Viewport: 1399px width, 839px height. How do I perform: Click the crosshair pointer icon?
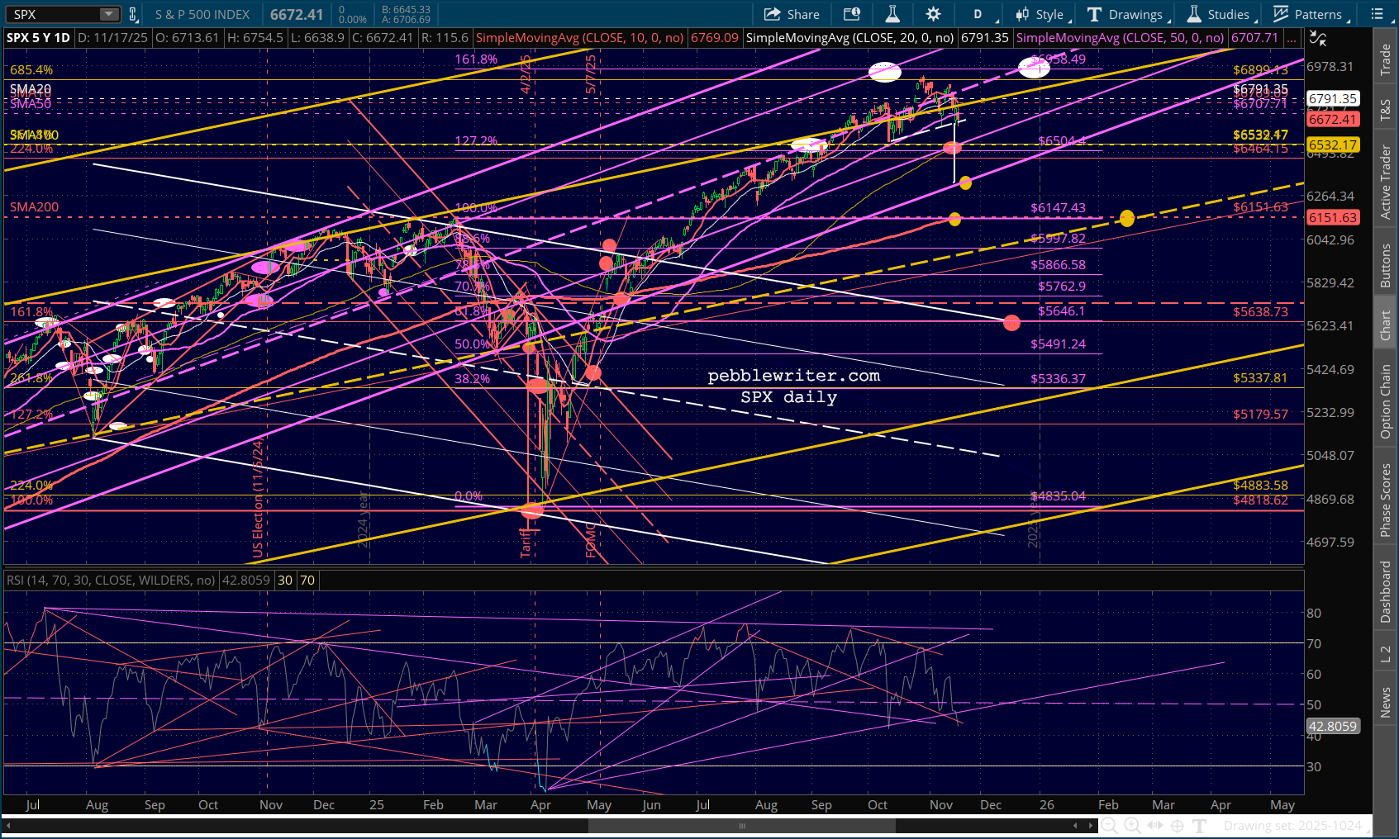pyautogui.click(x=1178, y=825)
